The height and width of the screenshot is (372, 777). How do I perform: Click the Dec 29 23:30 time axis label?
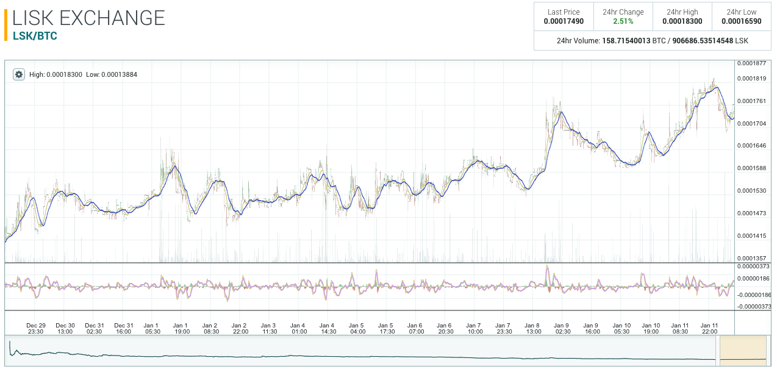point(36,328)
